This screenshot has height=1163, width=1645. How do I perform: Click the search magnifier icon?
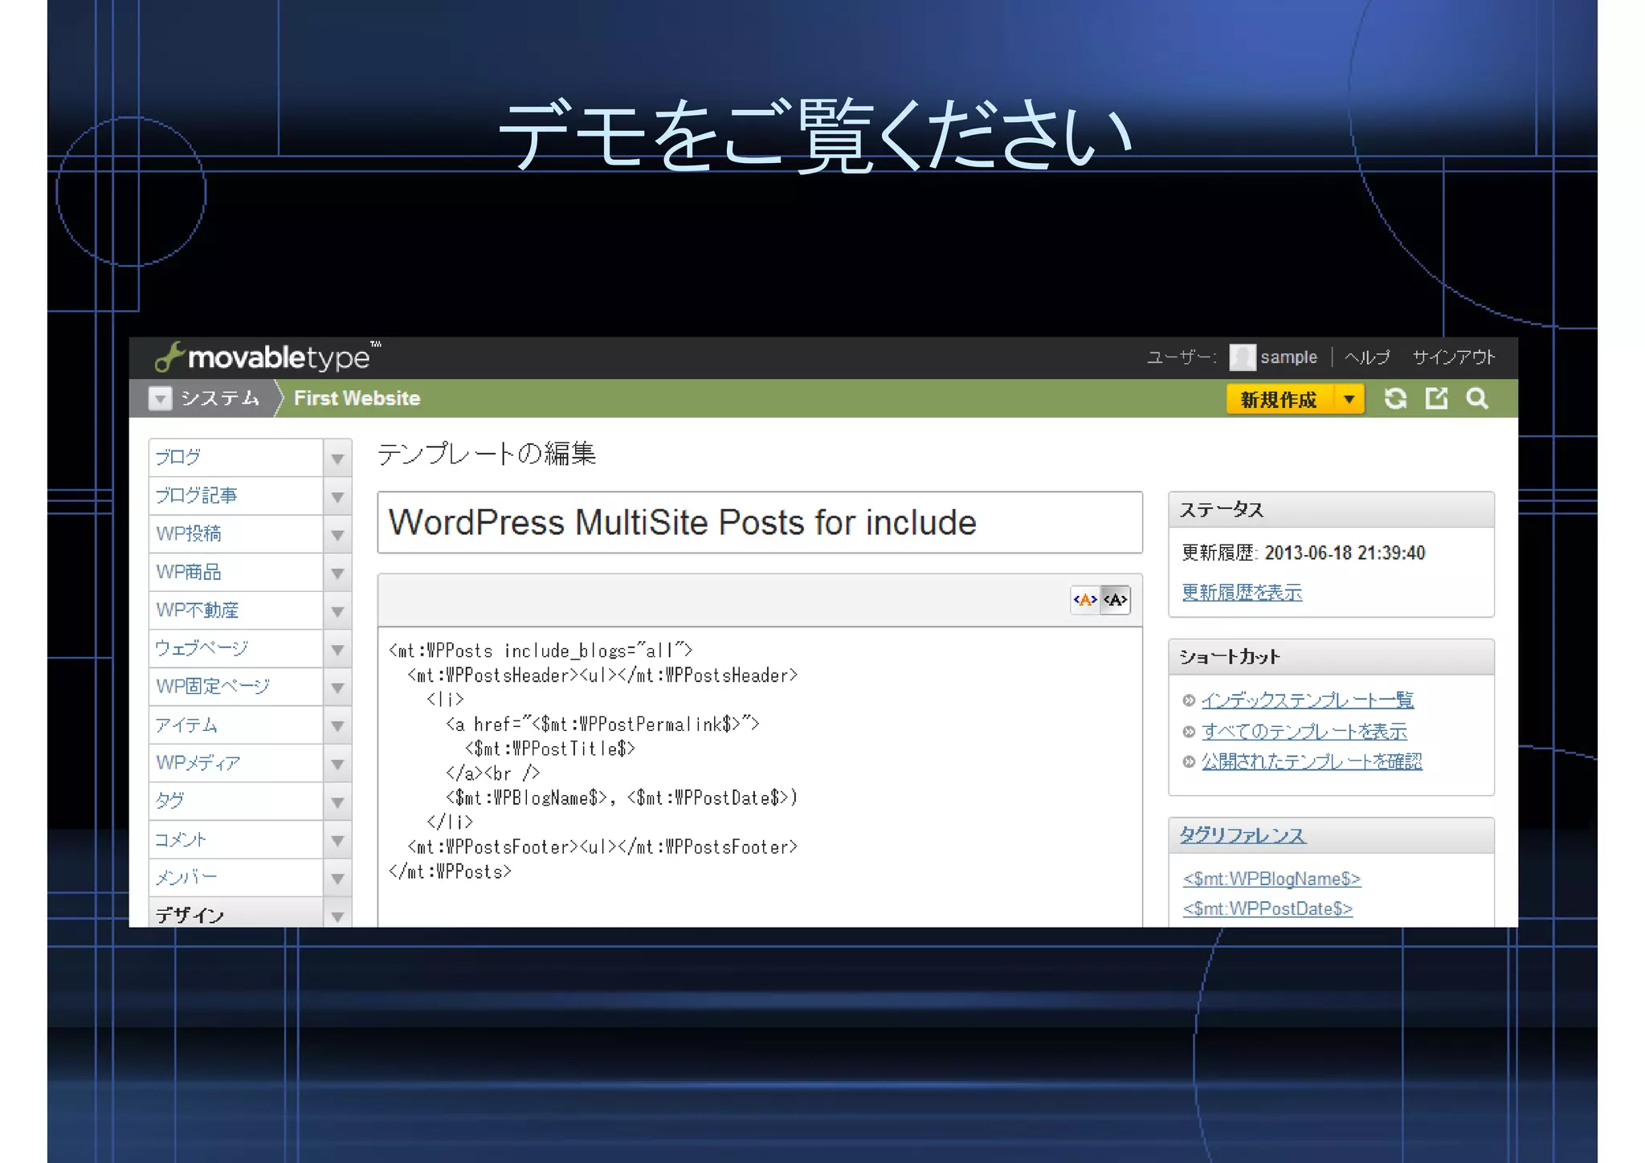pos(1476,398)
